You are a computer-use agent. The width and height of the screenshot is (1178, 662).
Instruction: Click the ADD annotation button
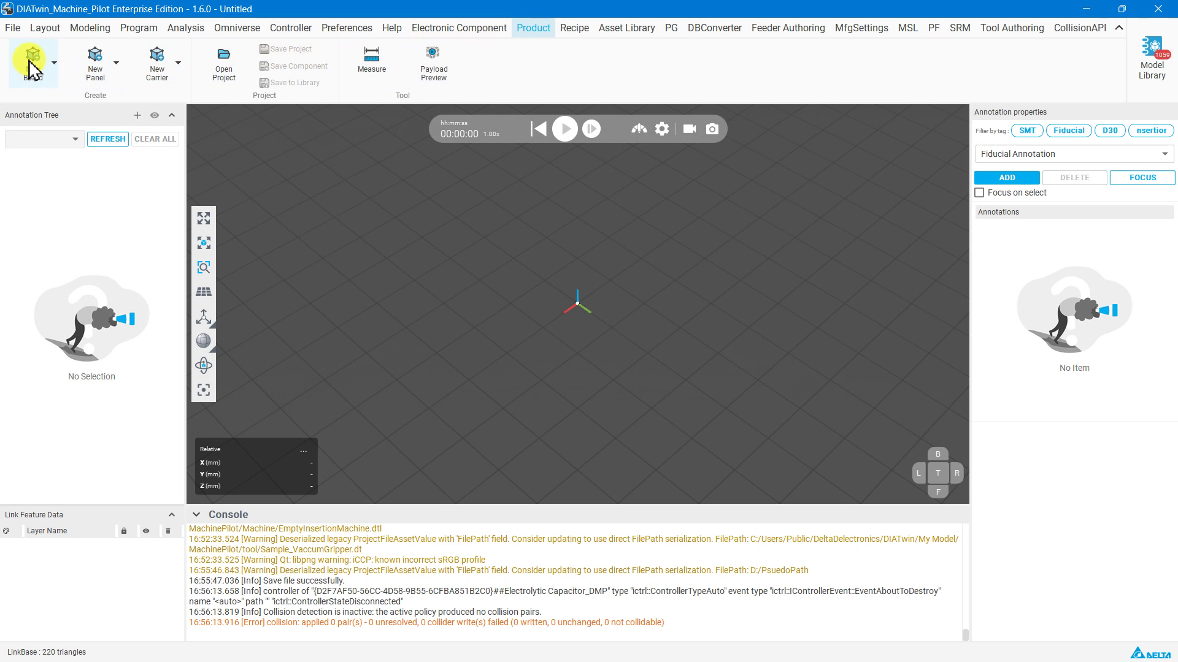pyautogui.click(x=1007, y=178)
